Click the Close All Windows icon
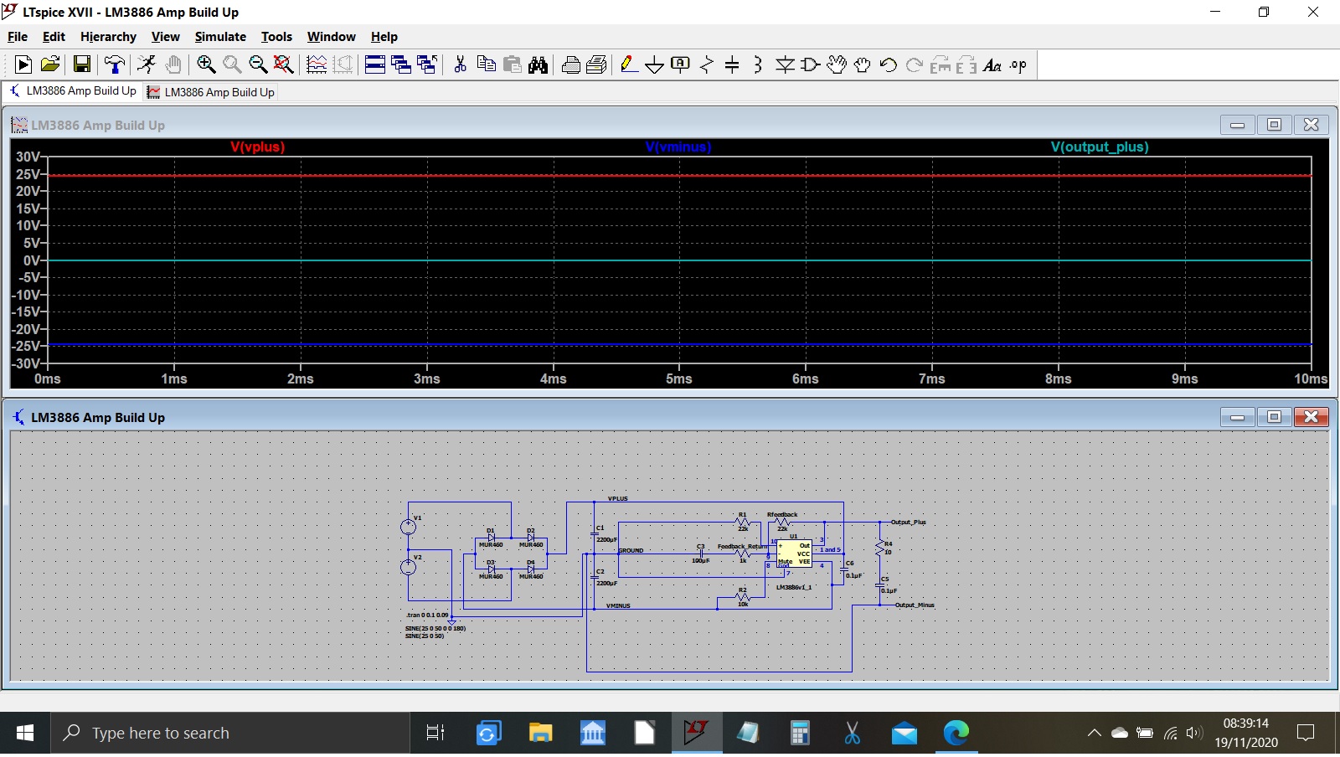This screenshot has width=1340, height=757. (x=427, y=64)
